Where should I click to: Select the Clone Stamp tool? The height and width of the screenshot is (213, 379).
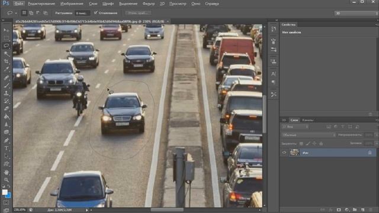pos(7,93)
